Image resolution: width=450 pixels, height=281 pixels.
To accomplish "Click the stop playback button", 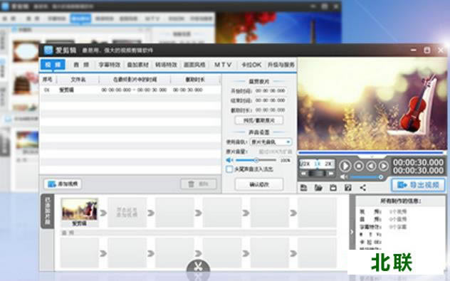I will (359, 166).
